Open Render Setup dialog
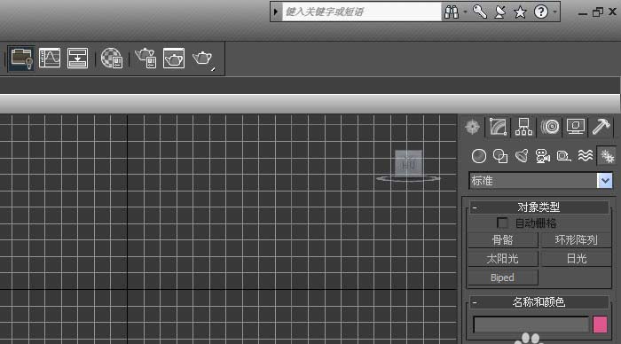This screenshot has width=621, height=344. click(145, 59)
